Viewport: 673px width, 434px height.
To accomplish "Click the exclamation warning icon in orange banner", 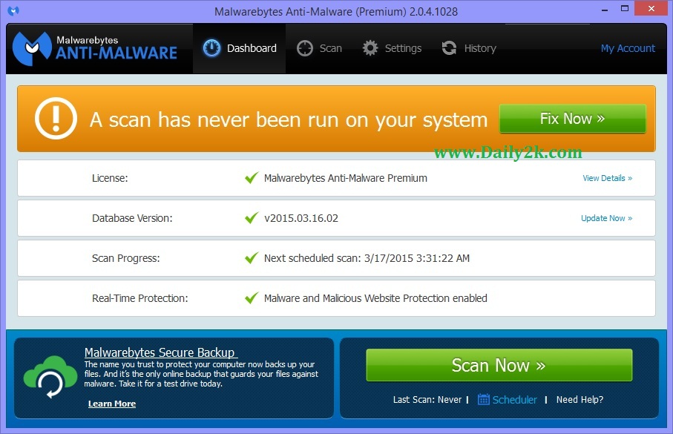I will point(56,119).
